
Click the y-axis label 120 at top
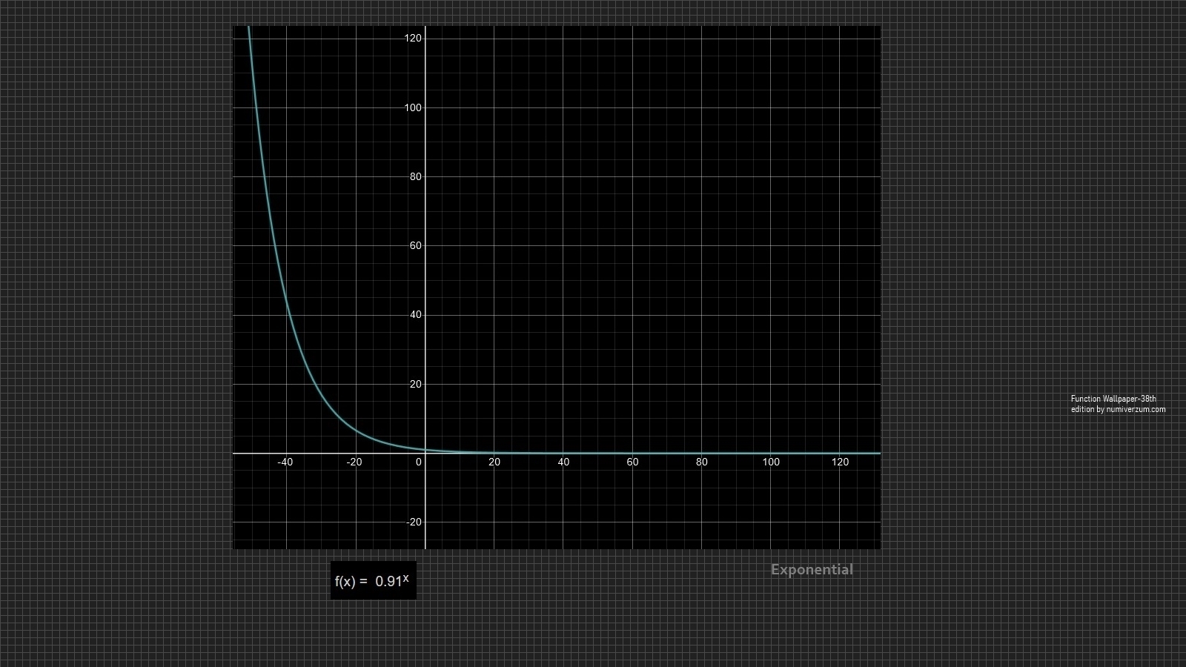tap(413, 38)
